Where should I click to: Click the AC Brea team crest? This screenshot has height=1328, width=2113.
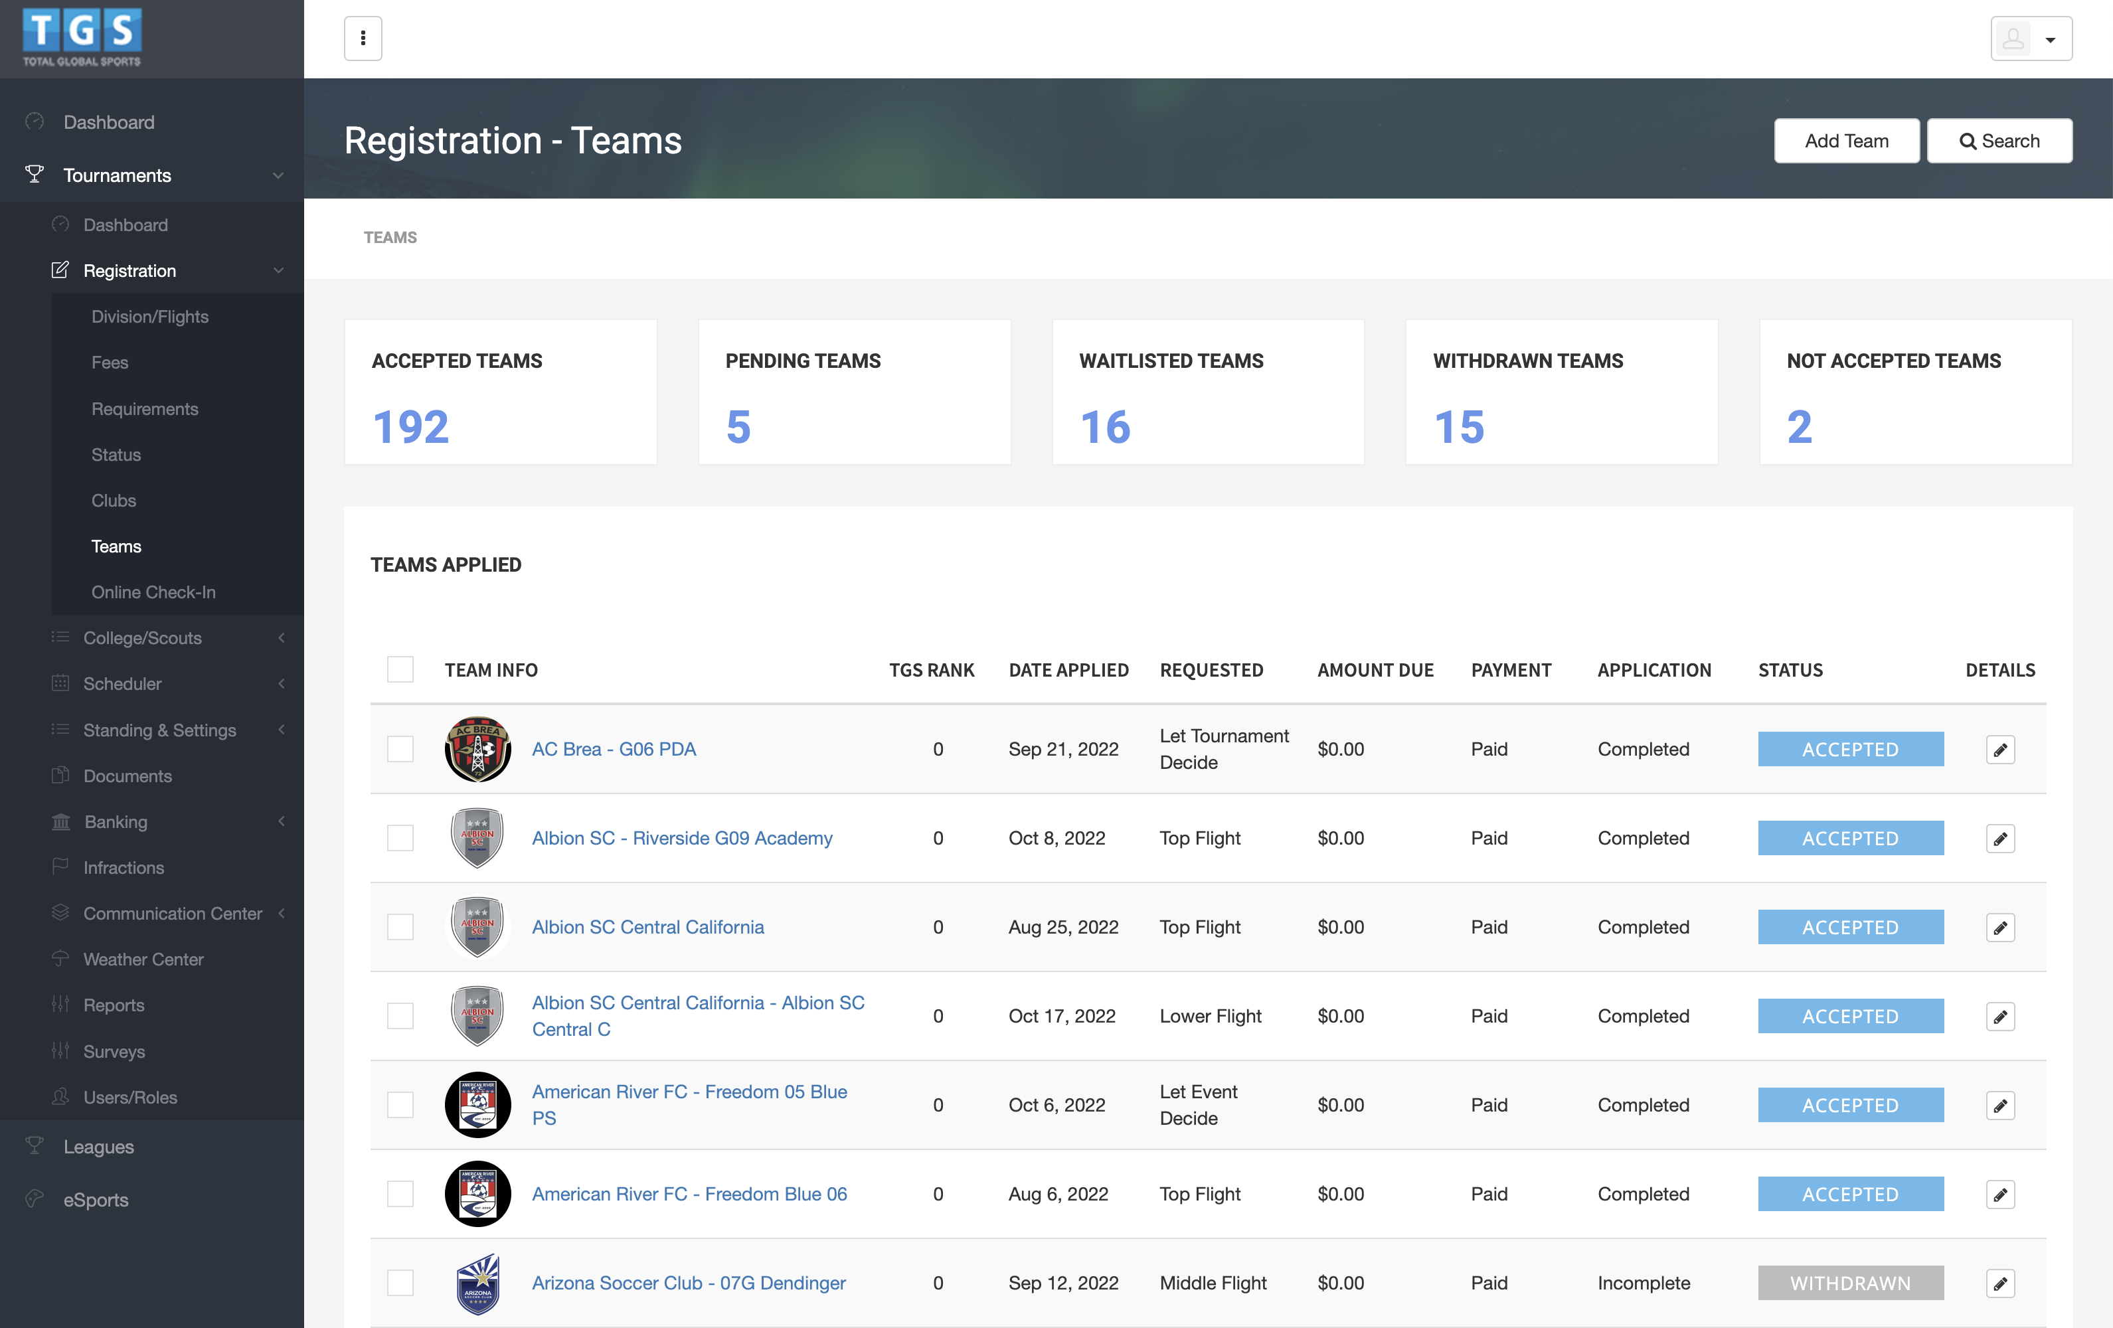click(x=477, y=749)
